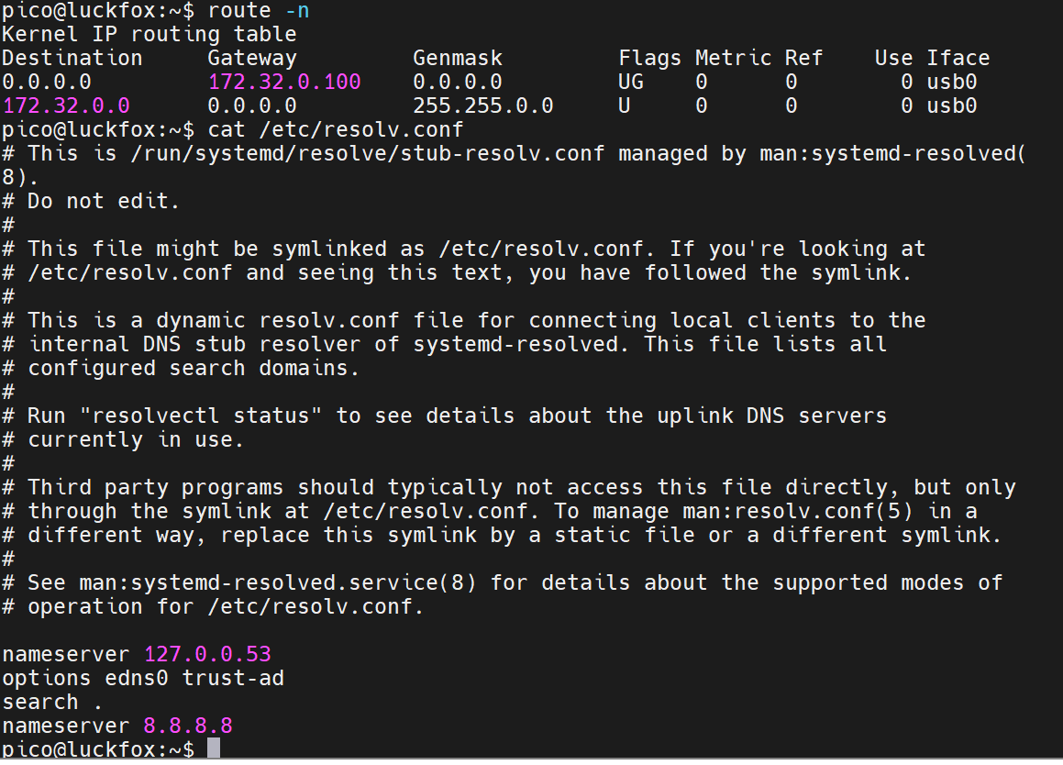Click the terminal cursor block at the prompt
Screen dimensions: 1063x765
click(214, 748)
